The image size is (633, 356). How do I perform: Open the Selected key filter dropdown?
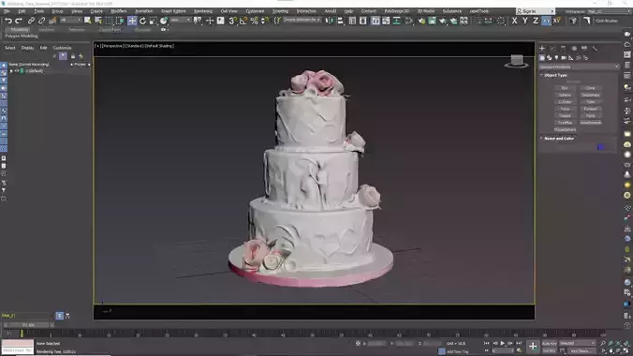[578, 344]
